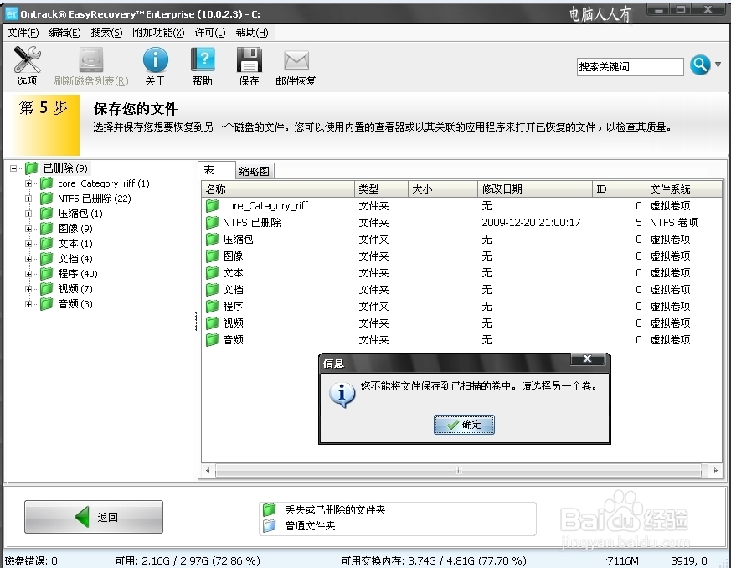
Task: Go back with the 返回 button
Action: (94, 517)
